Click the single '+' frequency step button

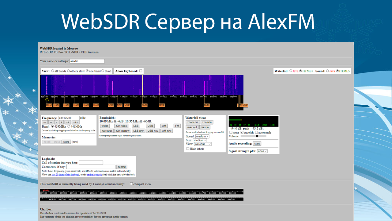[61, 122]
